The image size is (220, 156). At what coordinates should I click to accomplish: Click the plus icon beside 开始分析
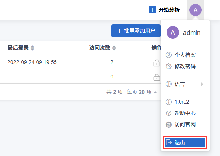pos(153,10)
